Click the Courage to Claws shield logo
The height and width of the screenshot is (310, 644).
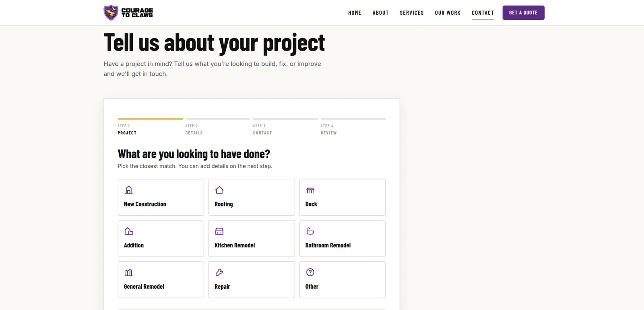[111, 12]
